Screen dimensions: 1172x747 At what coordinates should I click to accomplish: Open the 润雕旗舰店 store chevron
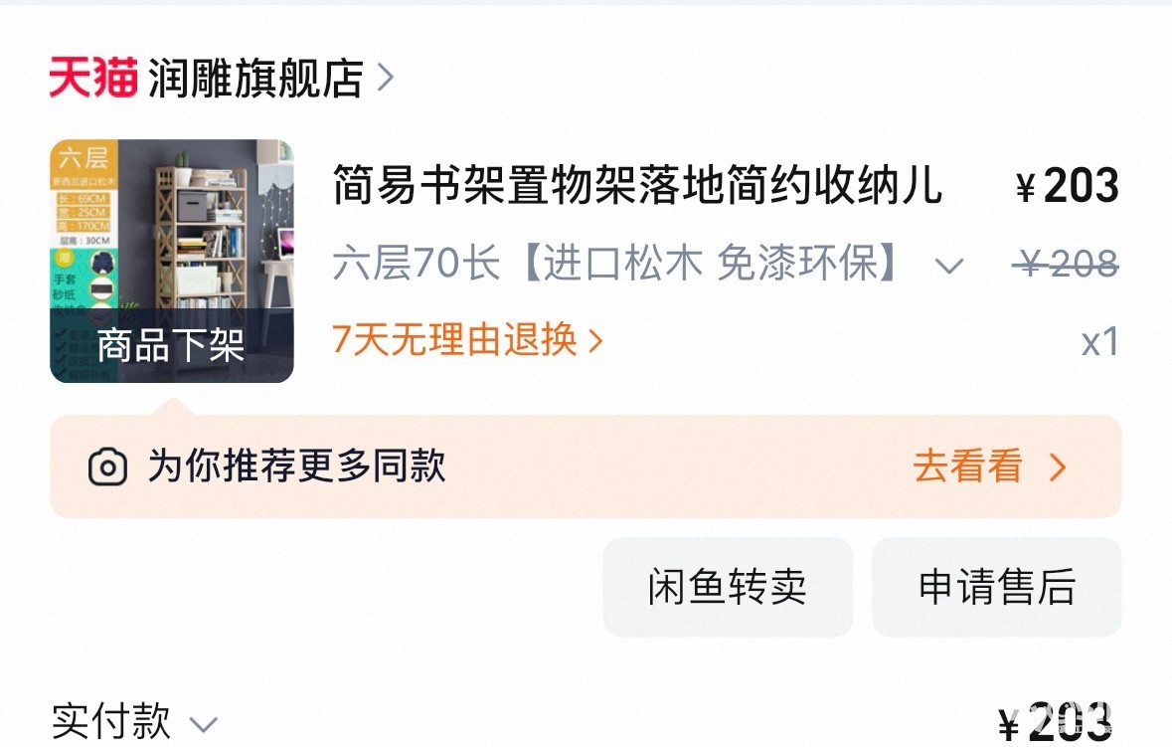coord(386,77)
